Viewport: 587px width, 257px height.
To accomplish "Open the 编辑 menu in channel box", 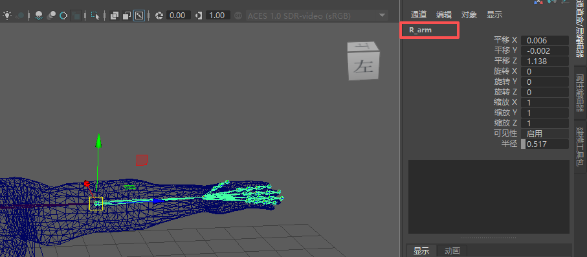I will 444,15.
